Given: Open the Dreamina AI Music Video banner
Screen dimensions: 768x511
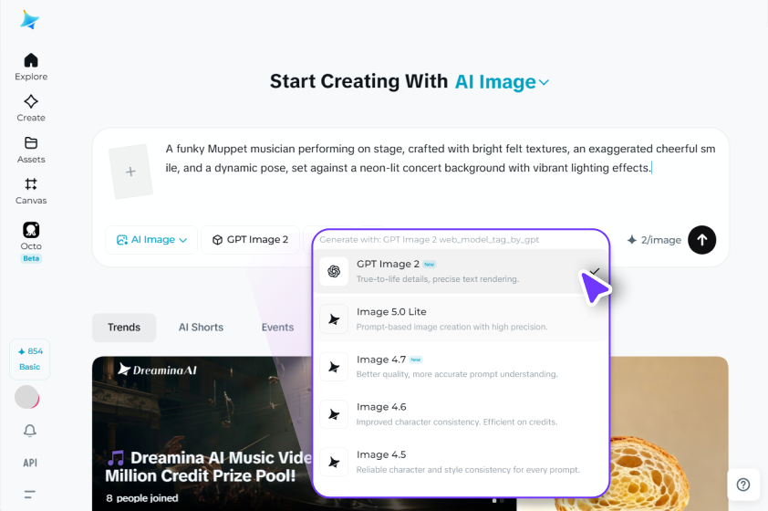Looking at the screenshot, I should pyautogui.click(x=202, y=433).
